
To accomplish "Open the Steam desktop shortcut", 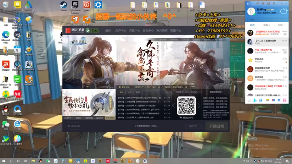I will point(64,6).
